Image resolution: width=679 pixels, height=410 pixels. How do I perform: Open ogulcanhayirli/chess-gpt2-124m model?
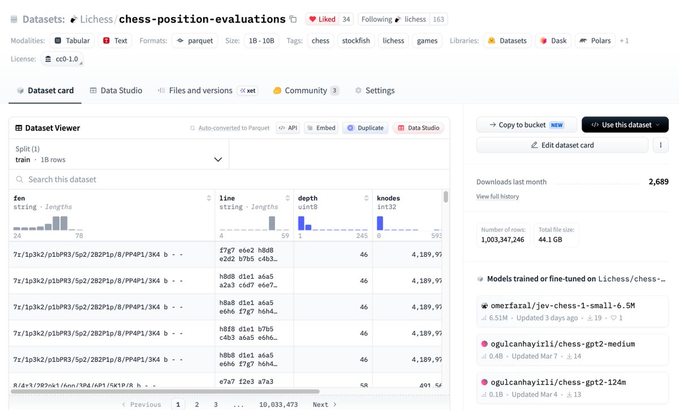tap(573, 388)
